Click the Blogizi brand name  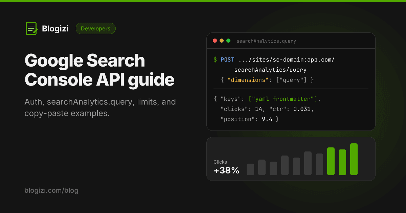point(55,29)
